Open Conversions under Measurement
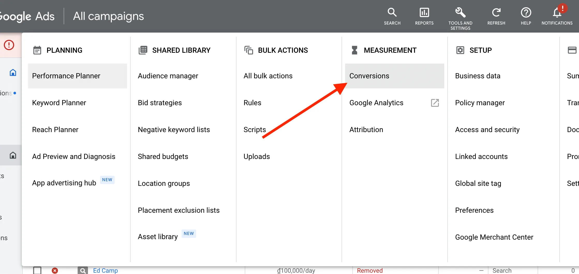 click(x=395, y=76)
